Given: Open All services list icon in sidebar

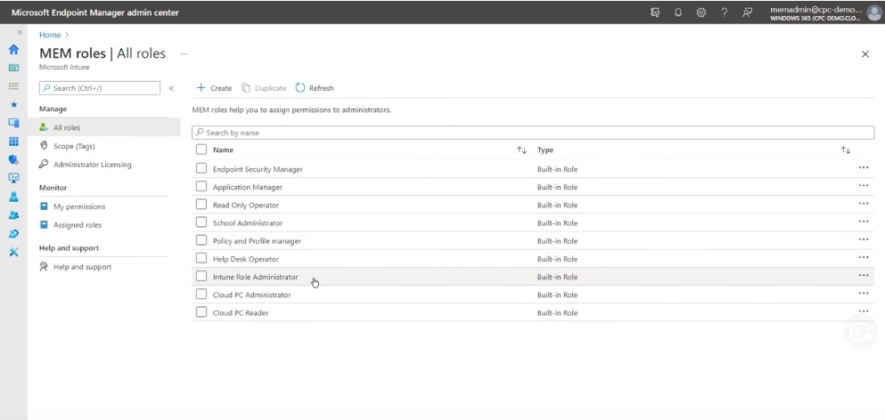Looking at the screenshot, I should (x=13, y=86).
